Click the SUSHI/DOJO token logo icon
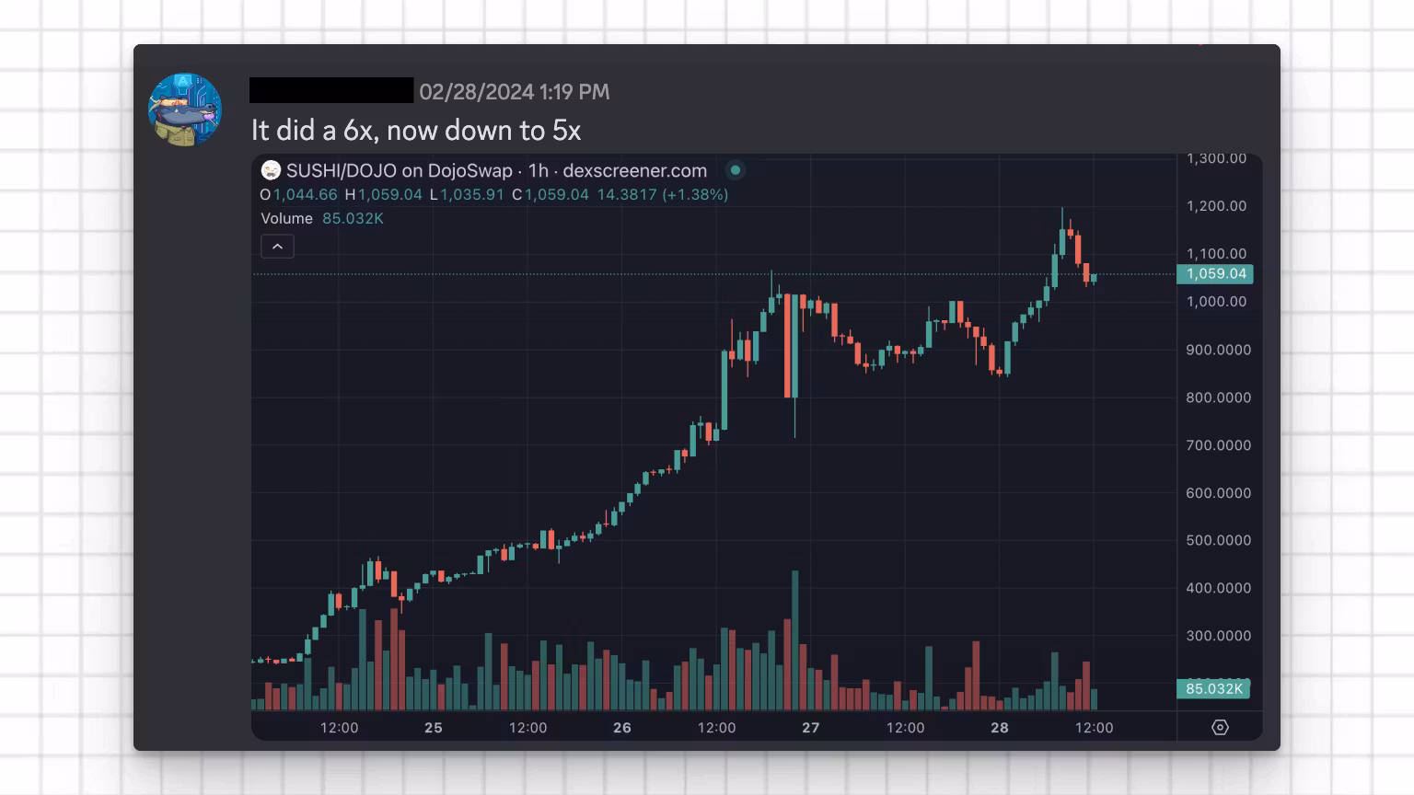Screen dimensions: 1414x795 pyautogui.click(x=271, y=170)
